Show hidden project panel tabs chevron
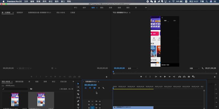 coord(73,81)
